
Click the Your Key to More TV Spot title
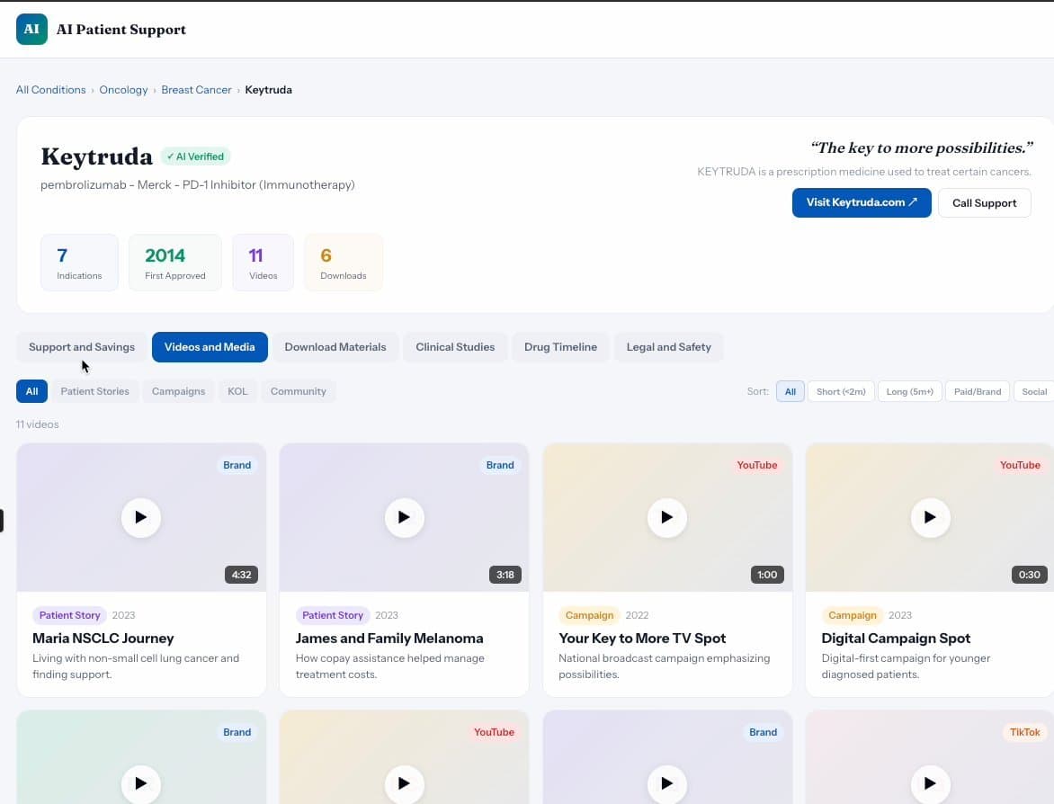[x=642, y=638]
